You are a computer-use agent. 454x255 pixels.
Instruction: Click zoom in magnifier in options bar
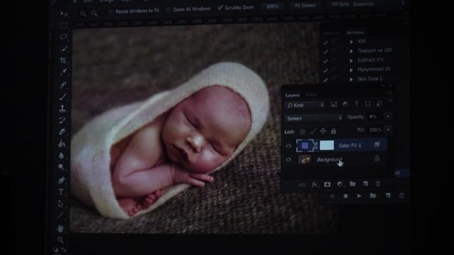coord(83,13)
